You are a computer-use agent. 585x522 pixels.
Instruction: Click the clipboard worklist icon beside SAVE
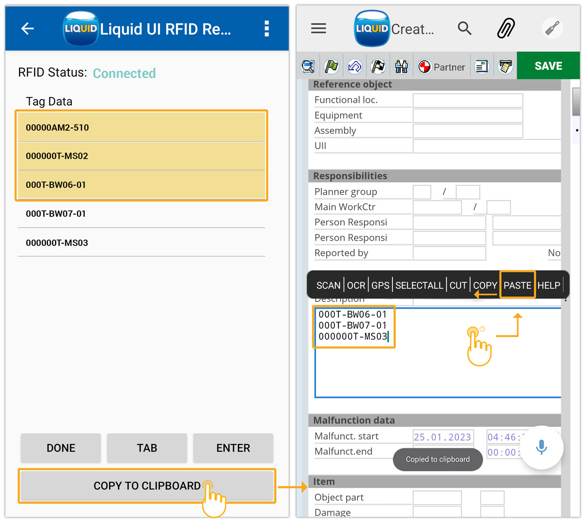click(505, 65)
